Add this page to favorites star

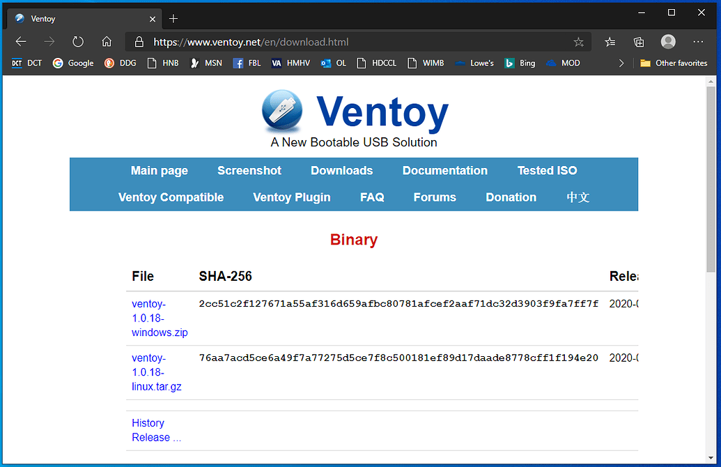(578, 43)
